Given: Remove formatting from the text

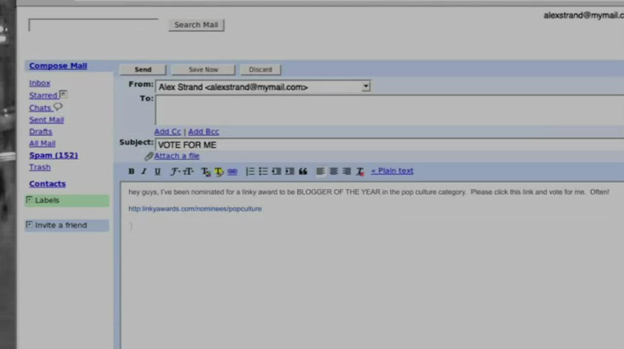Looking at the screenshot, I should tap(360, 171).
